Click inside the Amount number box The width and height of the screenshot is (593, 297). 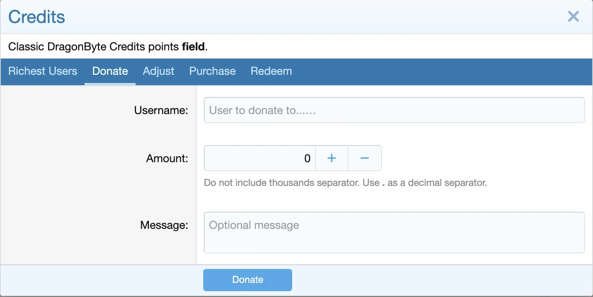260,158
